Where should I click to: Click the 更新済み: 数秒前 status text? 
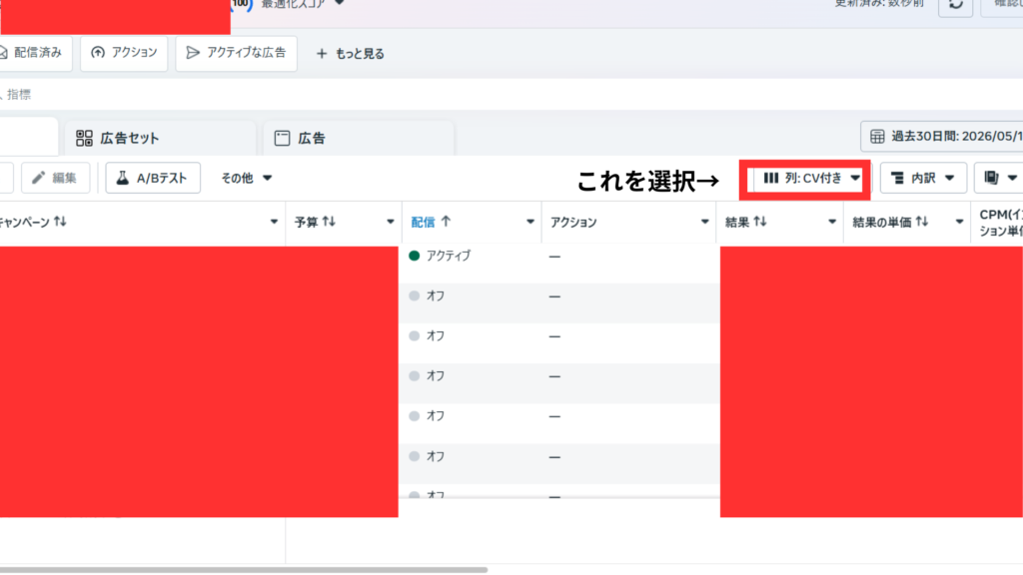tap(879, 3)
